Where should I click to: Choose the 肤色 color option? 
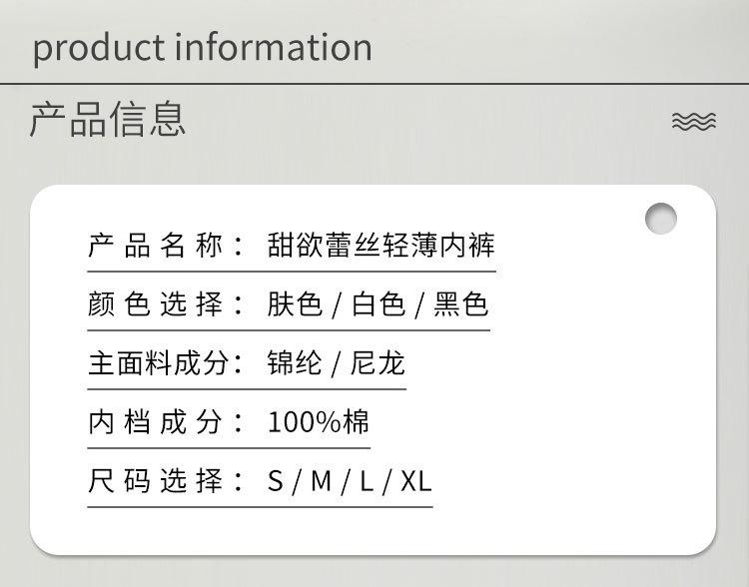pos(295,304)
